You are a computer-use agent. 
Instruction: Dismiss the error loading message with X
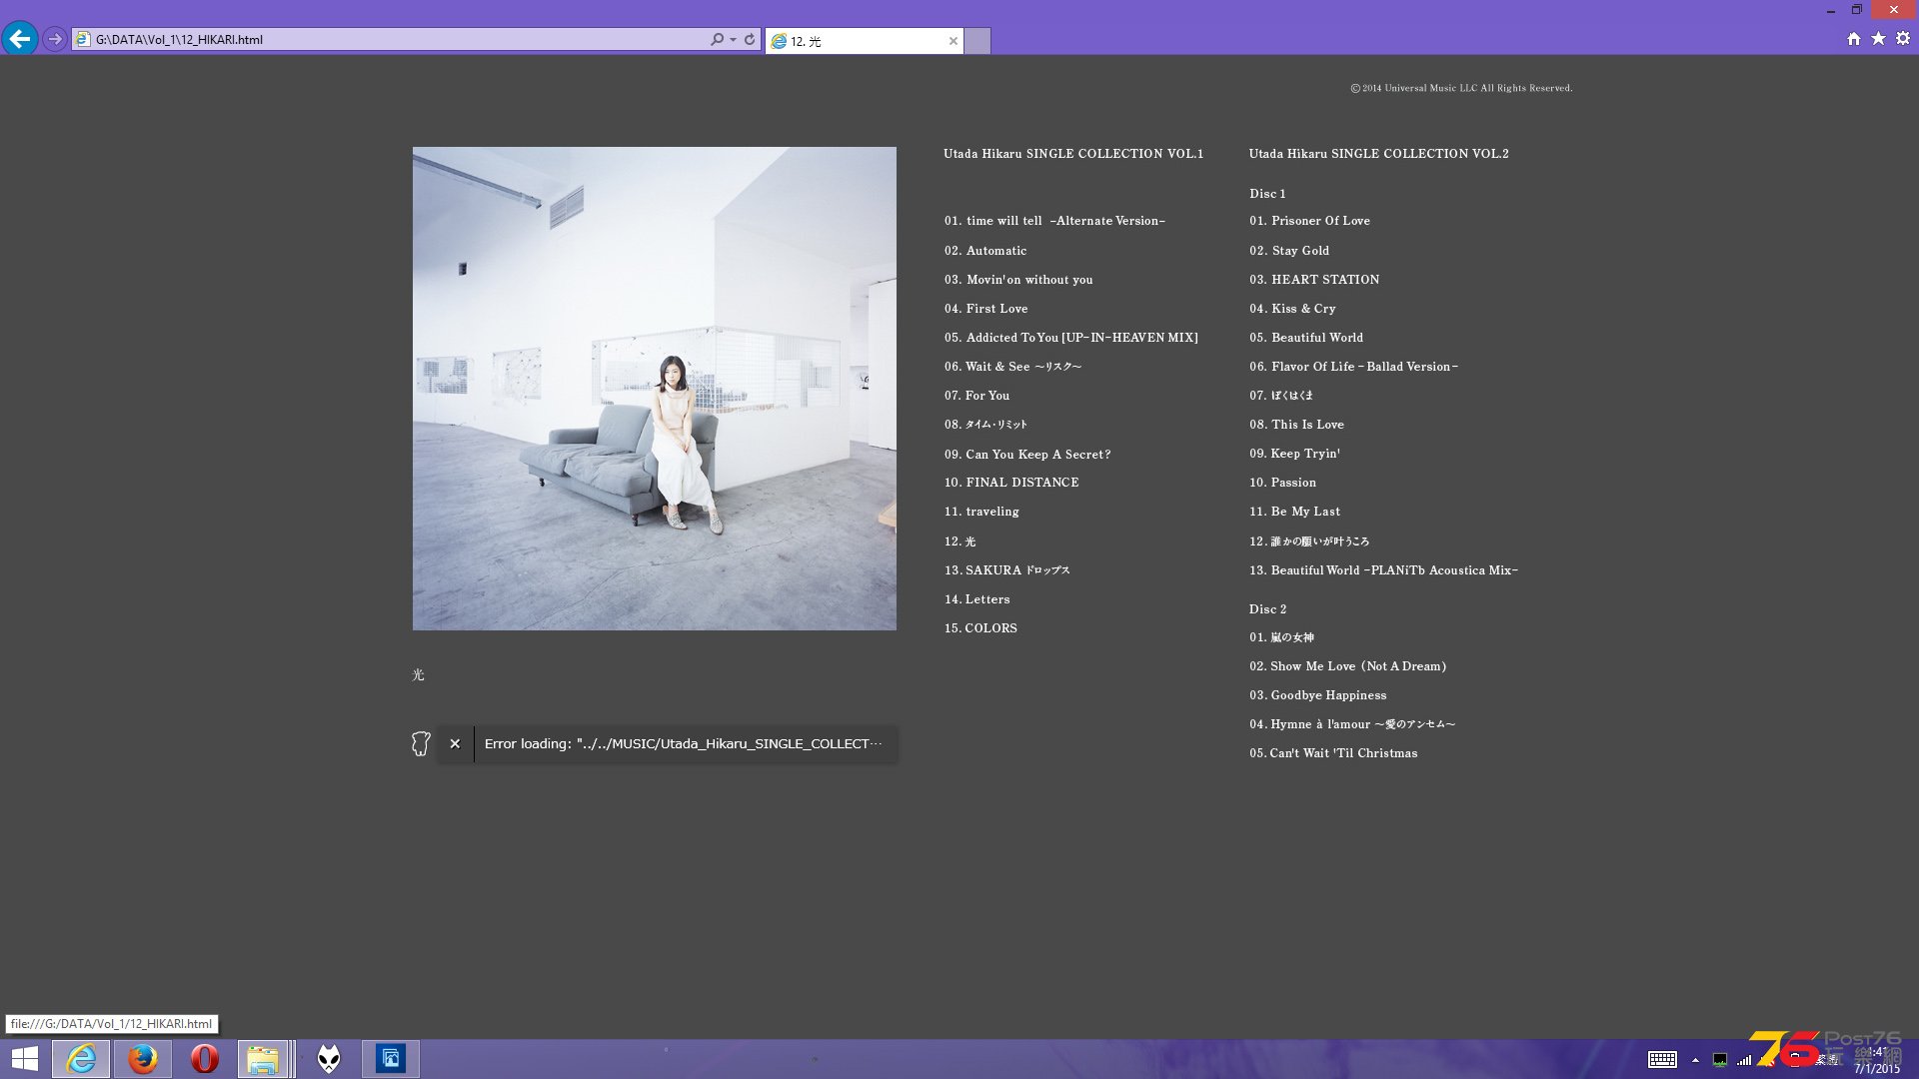(x=455, y=743)
